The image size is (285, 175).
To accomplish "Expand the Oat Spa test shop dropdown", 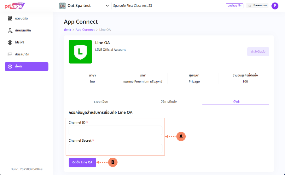I will [107, 6].
